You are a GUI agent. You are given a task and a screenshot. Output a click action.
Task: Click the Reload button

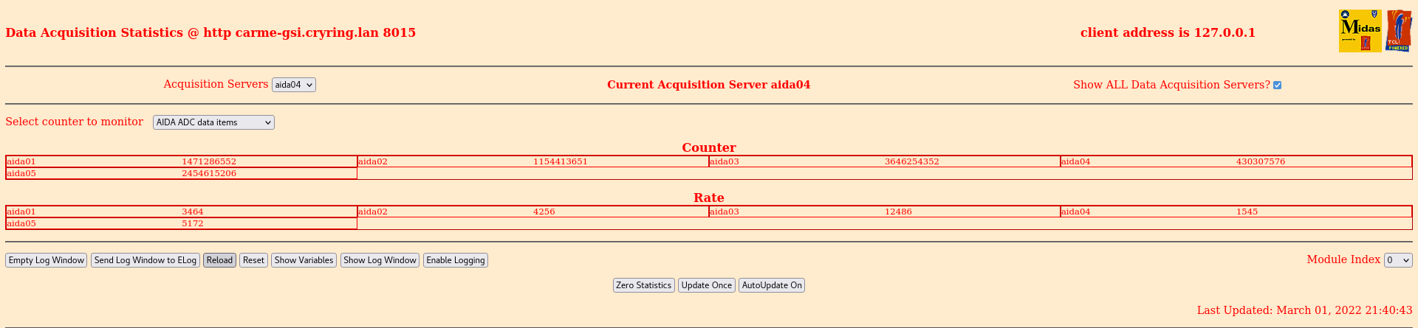point(219,260)
